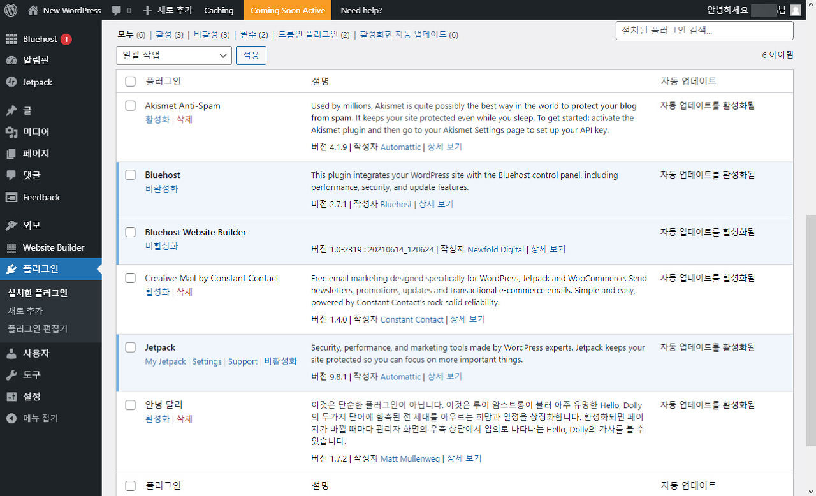The width and height of the screenshot is (816, 496).
Task: Check the Bluehost plugin checkbox
Action: [x=131, y=175]
